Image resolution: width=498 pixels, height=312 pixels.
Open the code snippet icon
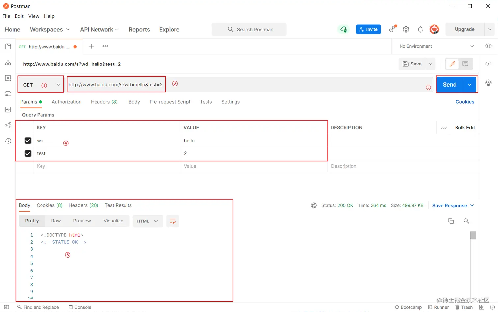tap(488, 64)
